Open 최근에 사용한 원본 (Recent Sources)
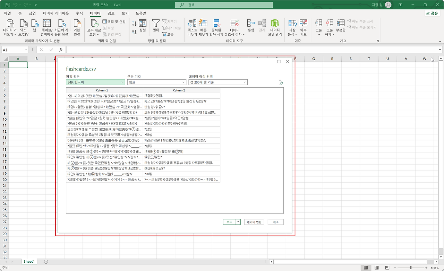The image size is (444, 271). click(62, 28)
